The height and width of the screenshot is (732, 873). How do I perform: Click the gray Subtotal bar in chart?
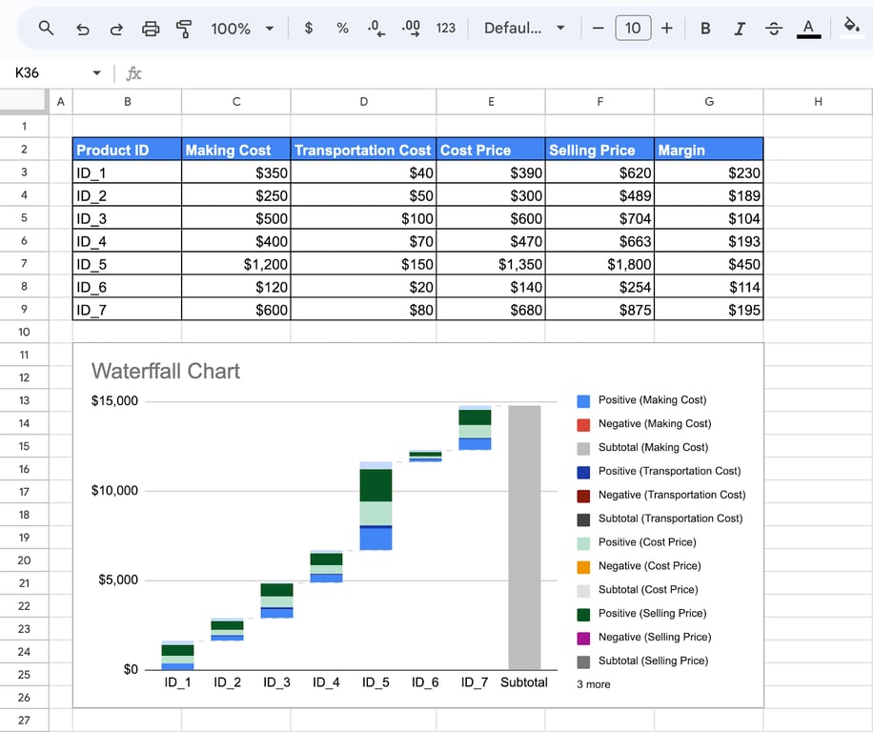(x=524, y=538)
